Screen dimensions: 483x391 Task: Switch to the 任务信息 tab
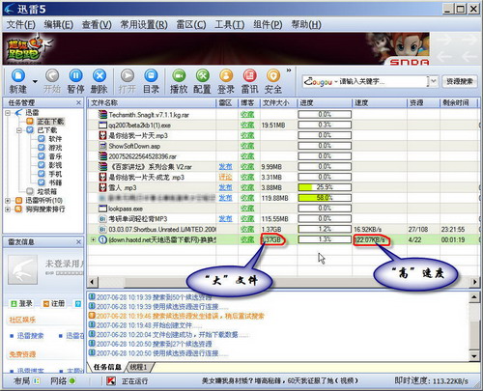[x=107, y=367]
